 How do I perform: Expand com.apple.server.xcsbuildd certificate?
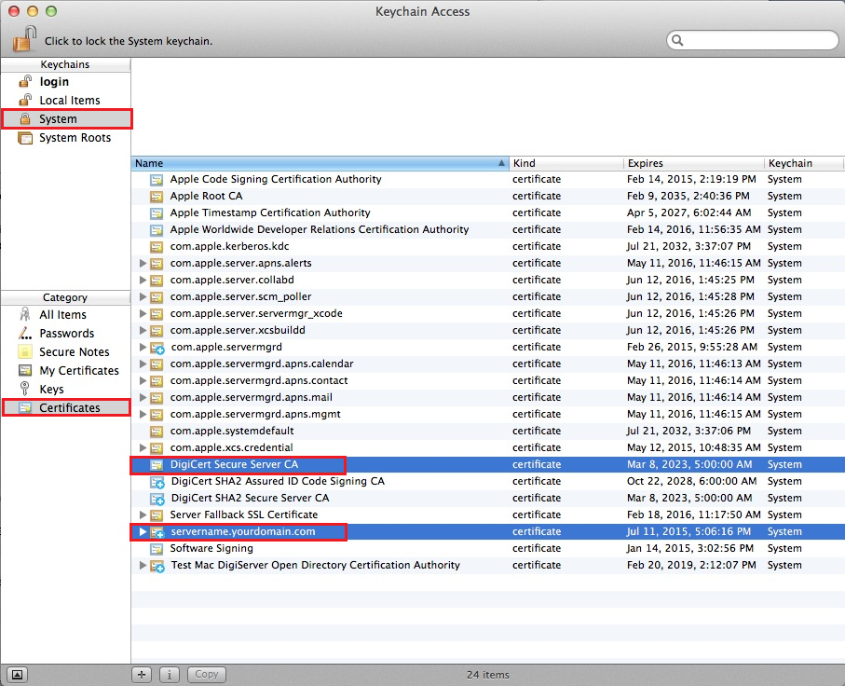[x=143, y=330]
